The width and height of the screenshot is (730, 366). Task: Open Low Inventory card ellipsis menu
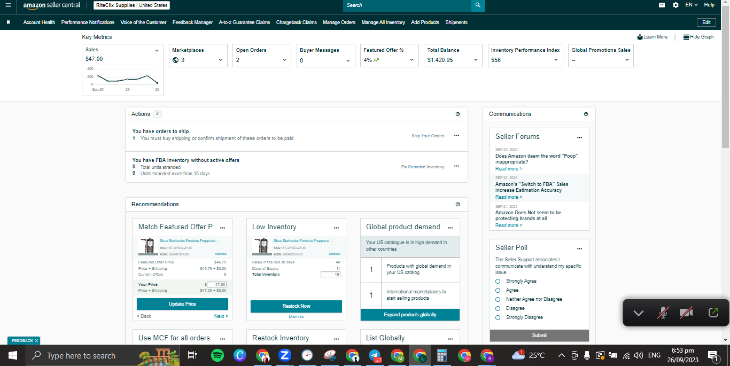336,228
